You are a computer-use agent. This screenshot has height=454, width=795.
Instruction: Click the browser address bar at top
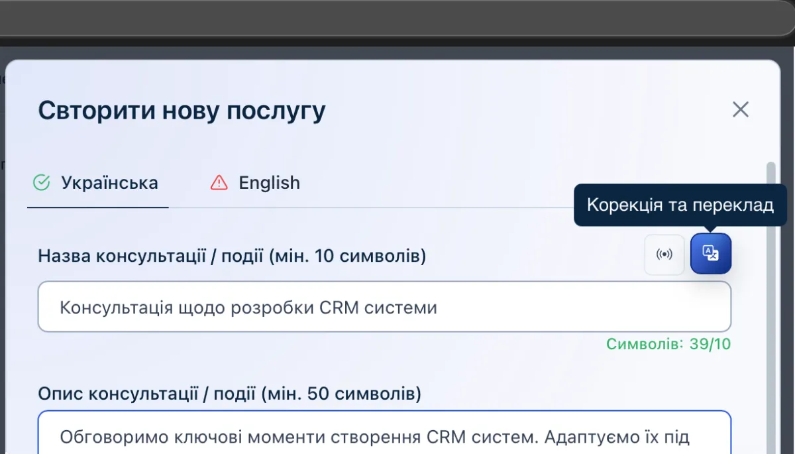click(x=397, y=18)
